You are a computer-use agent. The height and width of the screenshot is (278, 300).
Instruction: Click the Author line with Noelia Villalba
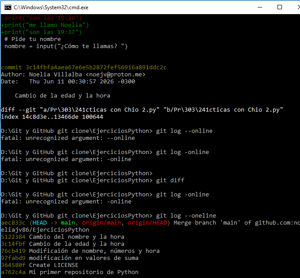[73, 75]
